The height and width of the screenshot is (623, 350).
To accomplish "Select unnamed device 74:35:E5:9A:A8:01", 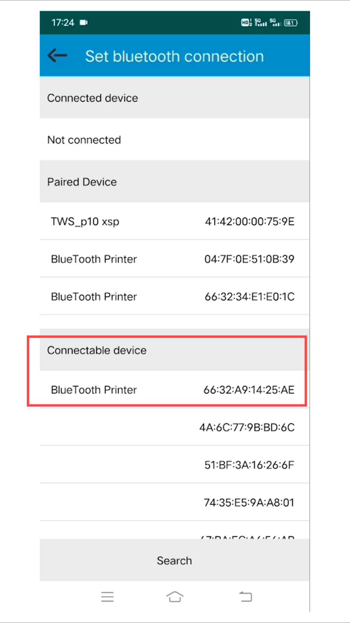I will pos(174,502).
